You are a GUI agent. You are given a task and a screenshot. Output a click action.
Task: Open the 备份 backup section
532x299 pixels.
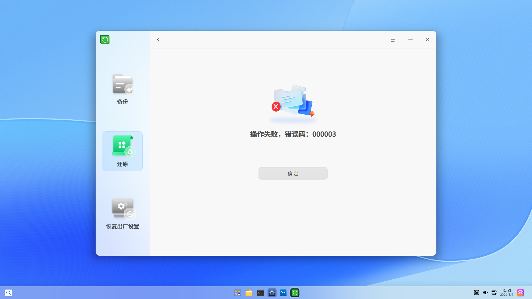[x=122, y=89]
